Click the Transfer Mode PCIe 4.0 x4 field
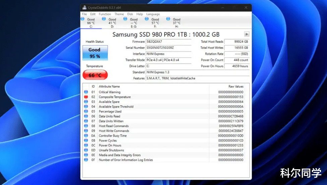 (168, 60)
